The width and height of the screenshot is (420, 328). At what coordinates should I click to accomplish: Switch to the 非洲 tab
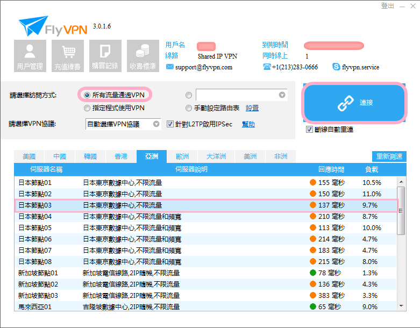281,156
